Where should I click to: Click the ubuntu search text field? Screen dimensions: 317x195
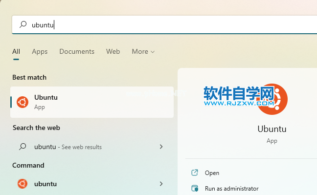click(164, 24)
